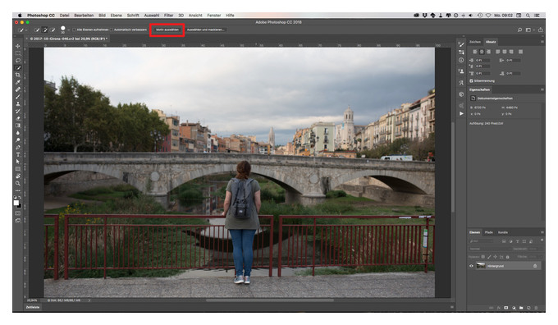
Task: Open the layer filter type 'Art' dropdown
Action: [481, 241]
